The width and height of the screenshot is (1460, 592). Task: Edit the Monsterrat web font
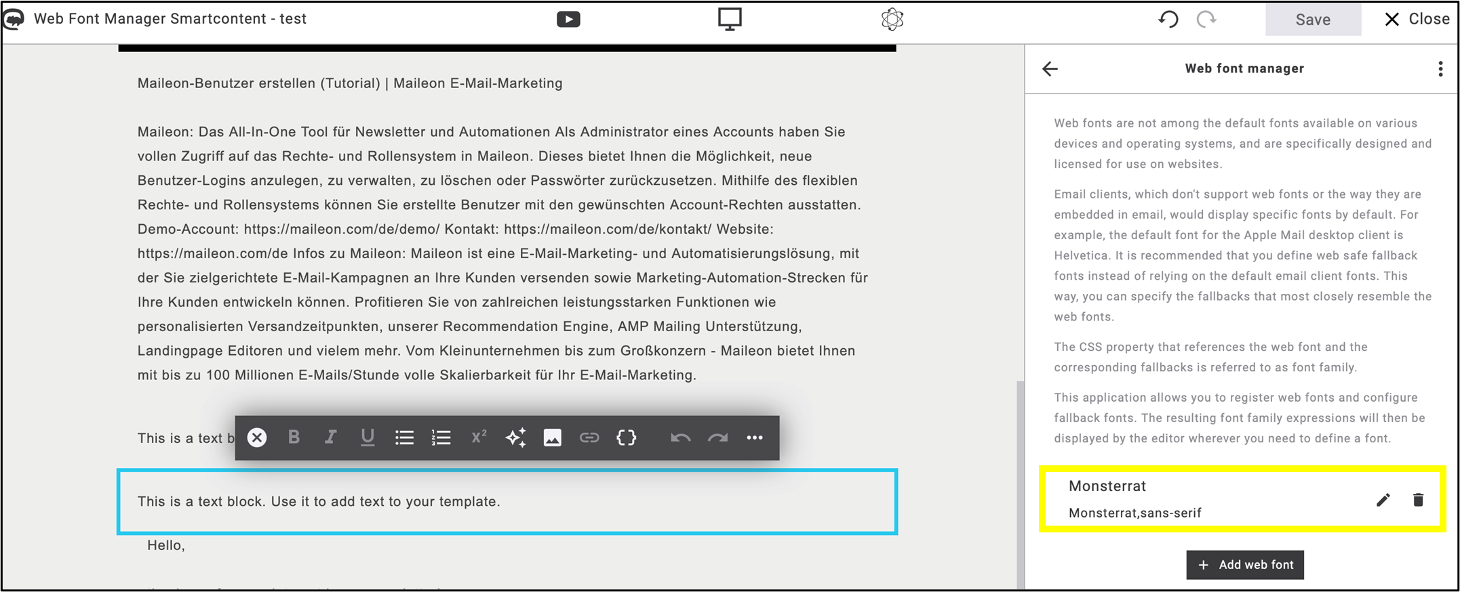[x=1383, y=500]
